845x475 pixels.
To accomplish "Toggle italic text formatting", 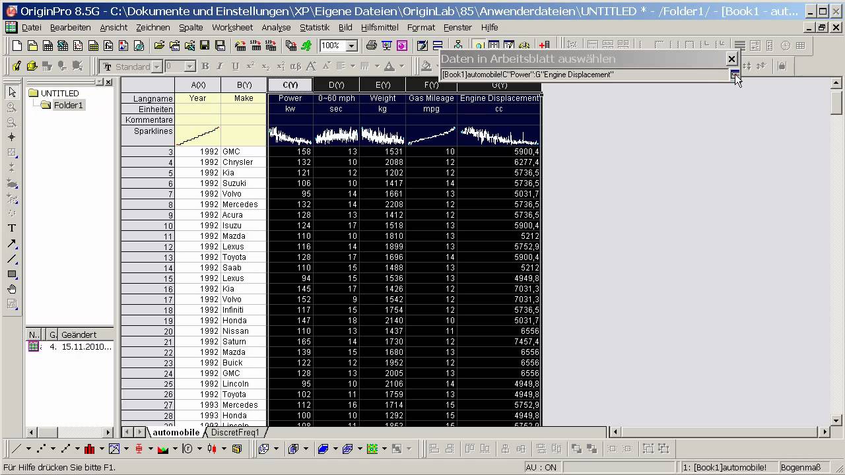I will click(220, 66).
